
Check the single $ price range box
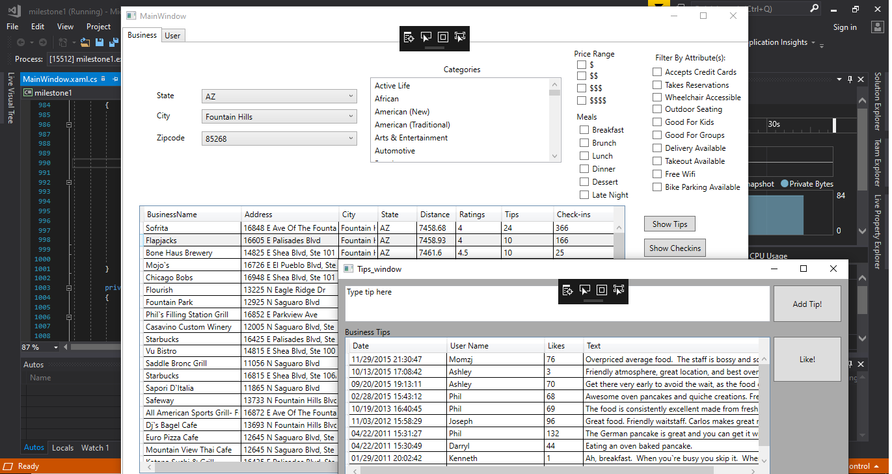click(x=581, y=65)
